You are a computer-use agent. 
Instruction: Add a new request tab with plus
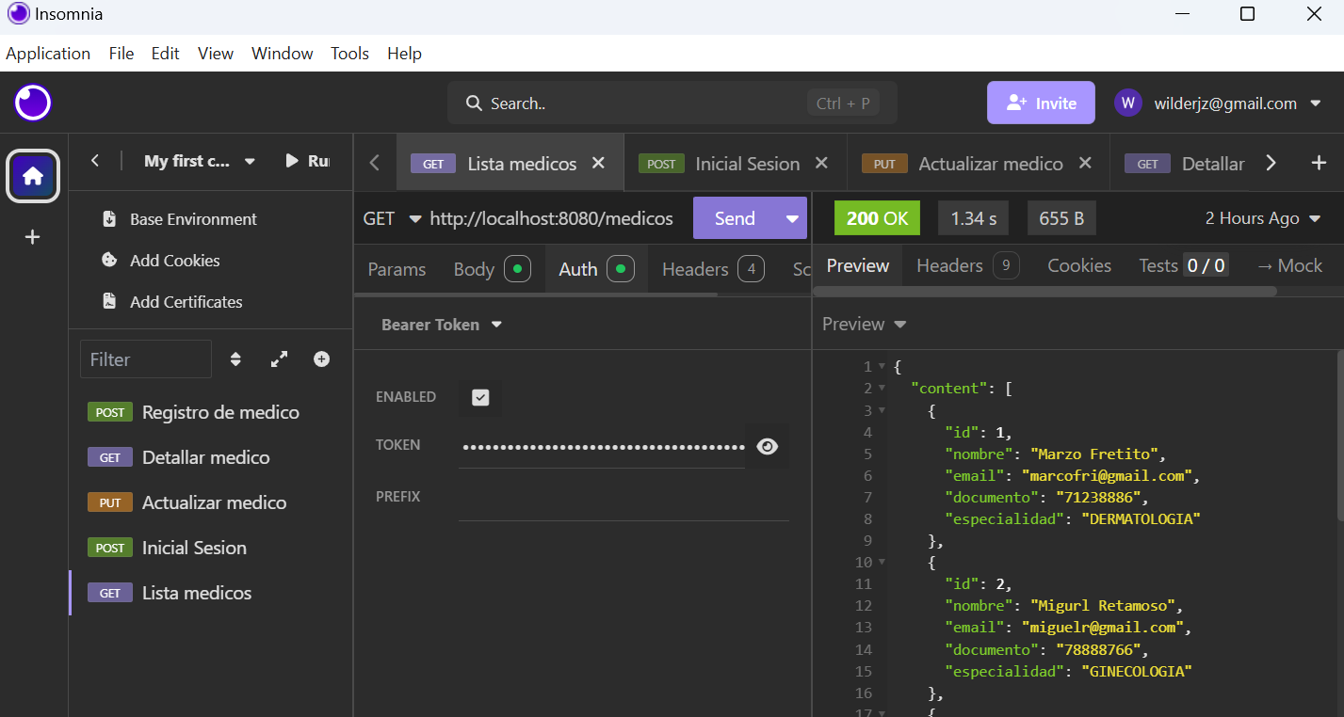coord(1319,163)
